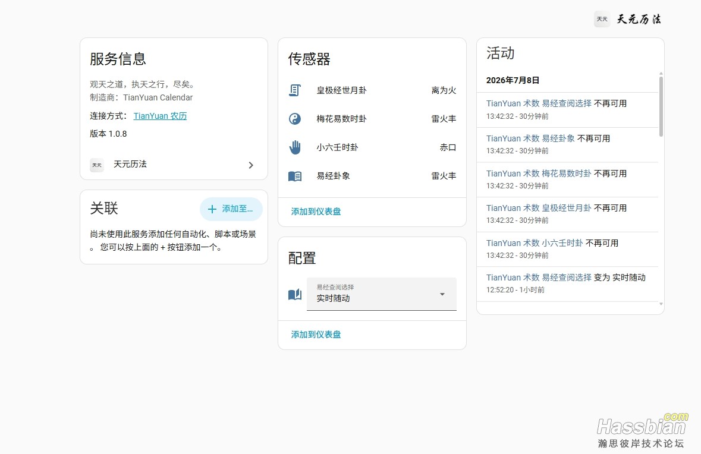Open the 梅花易数时卦 sensor row
Viewport: 701px width, 454px height.
[x=372, y=119]
